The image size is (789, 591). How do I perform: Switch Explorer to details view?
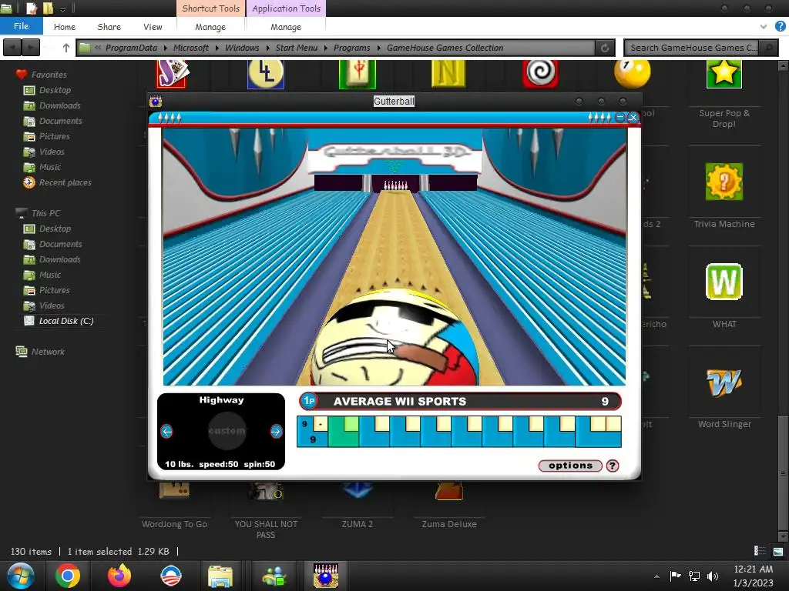pyautogui.click(x=760, y=551)
